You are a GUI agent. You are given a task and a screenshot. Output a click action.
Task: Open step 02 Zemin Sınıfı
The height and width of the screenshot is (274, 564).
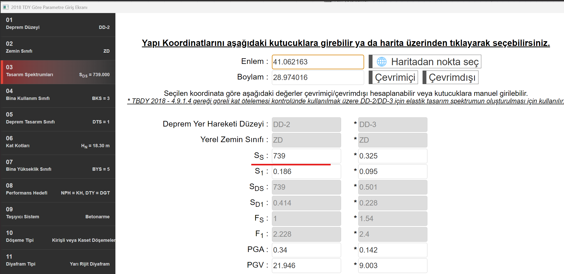click(x=58, y=49)
